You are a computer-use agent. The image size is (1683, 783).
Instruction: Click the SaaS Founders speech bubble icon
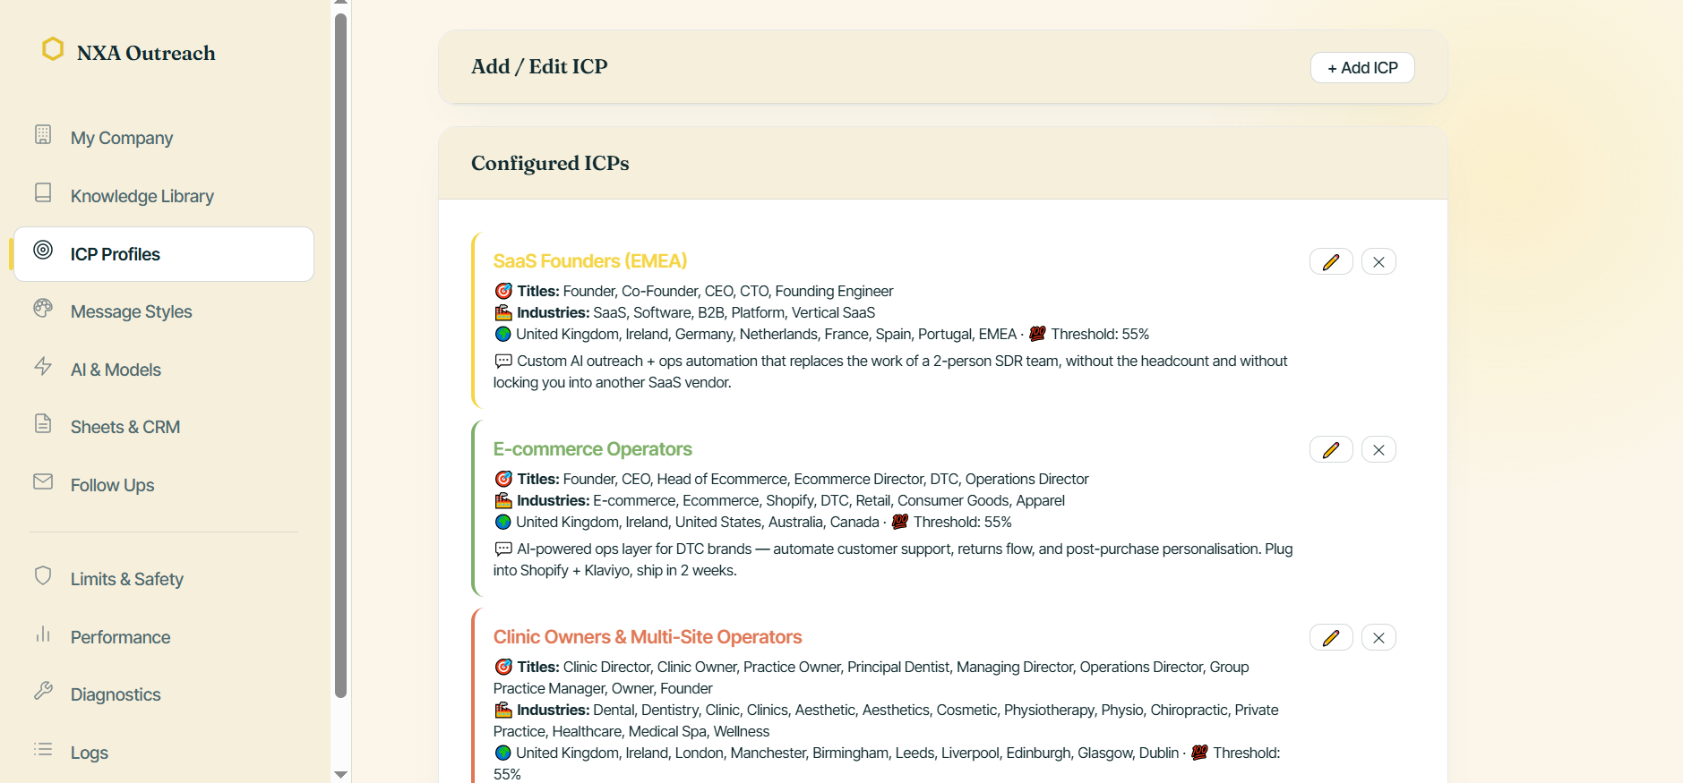(503, 361)
